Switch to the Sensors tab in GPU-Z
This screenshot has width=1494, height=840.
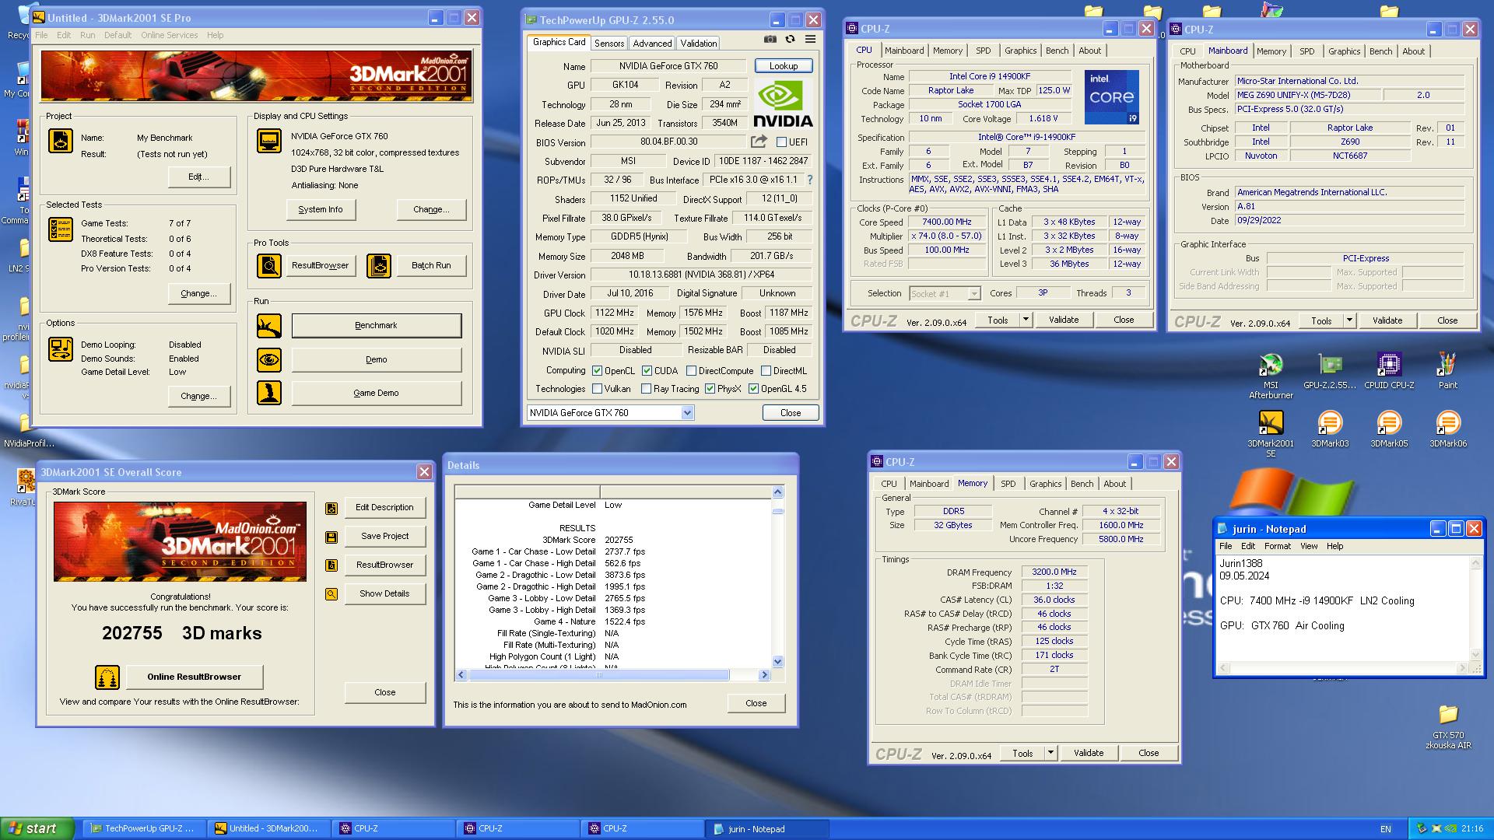point(609,44)
